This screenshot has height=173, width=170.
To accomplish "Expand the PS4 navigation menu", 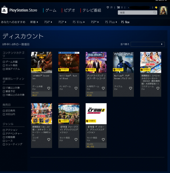I will click(x=48, y=22).
